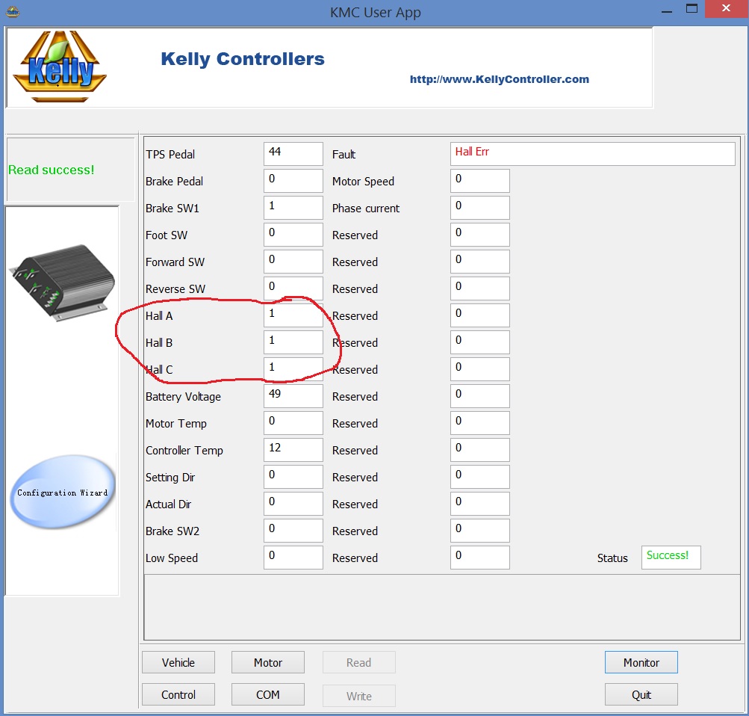Click the 'Status' label

(x=612, y=558)
